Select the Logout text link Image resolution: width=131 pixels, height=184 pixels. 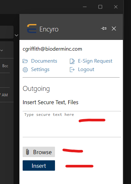[x=86, y=69]
